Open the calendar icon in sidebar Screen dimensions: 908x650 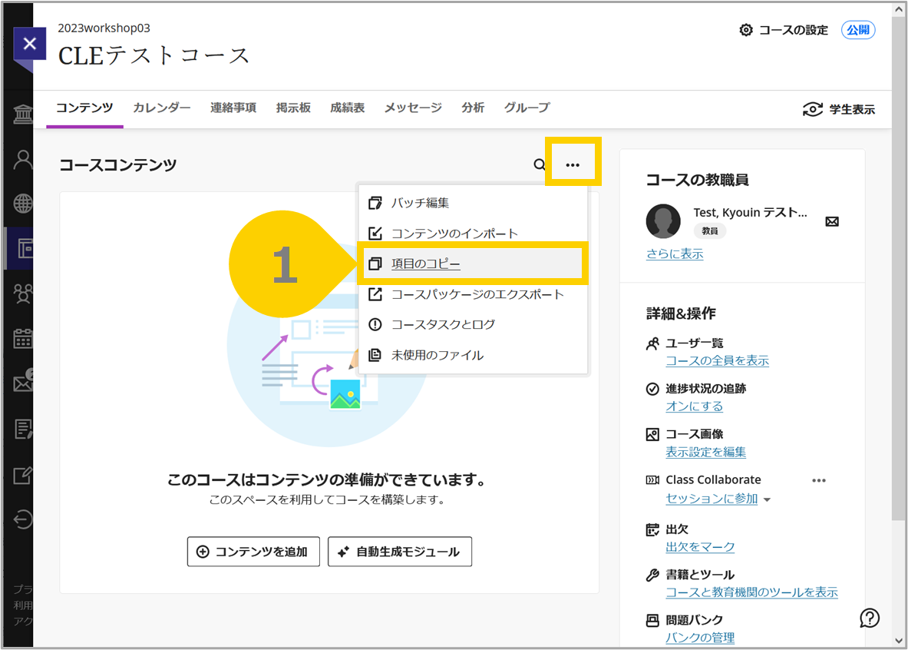23,339
